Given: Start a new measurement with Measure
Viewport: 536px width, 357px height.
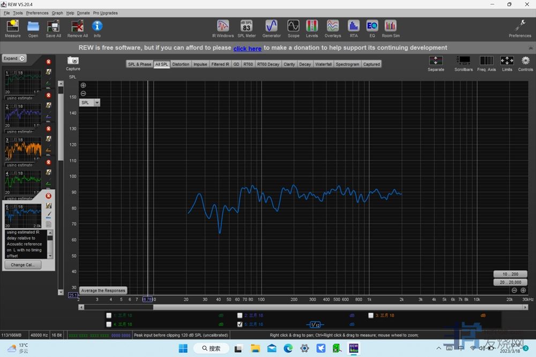Looking at the screenshot, I should click(12, 28).
